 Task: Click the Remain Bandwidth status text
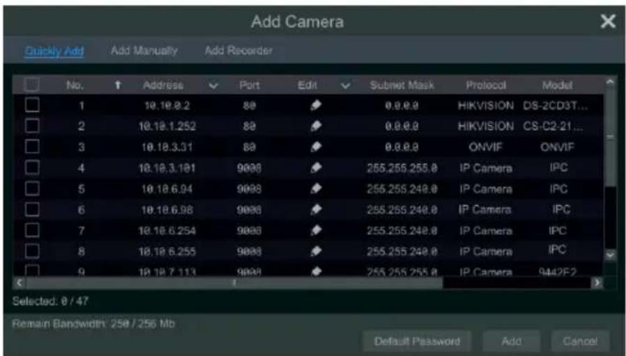93,323
